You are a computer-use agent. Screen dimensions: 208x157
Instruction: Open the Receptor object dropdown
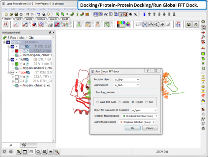(x=127, y=79)
